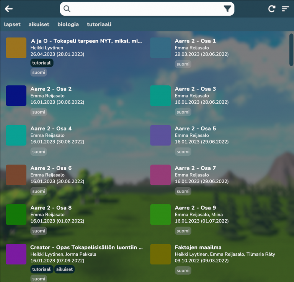Image resolution: width=294 pixels, height=282 pixels.
Task: Open the Aarre 2 - Osa 5 title
Action: click(195, 128)
